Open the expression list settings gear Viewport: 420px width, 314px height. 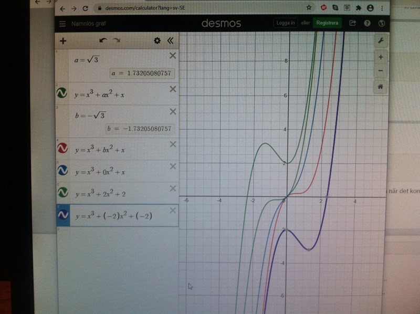156,40
